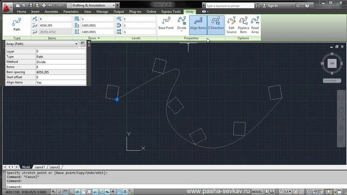Toggle Align Items in the ribbon
This screenshot has height=195, width=347.
tap(198, 25)
